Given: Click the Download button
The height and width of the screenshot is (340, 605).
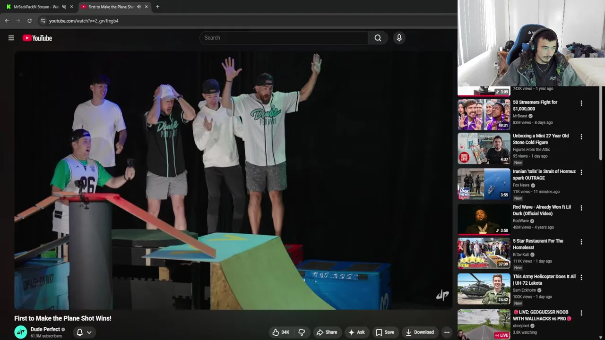Looking at the screenshot, I should tap(420, 332).
